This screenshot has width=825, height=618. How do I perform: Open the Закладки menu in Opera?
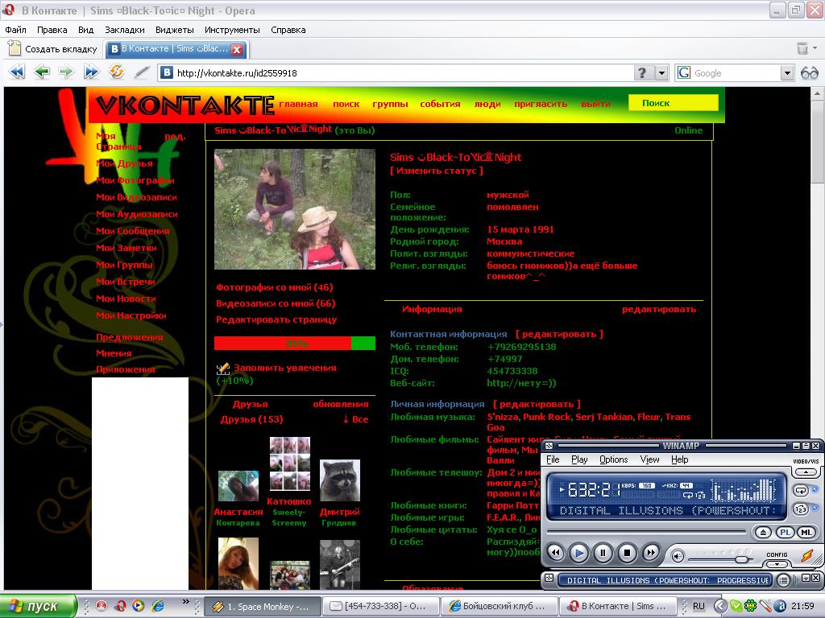click(x=125, y=30)
